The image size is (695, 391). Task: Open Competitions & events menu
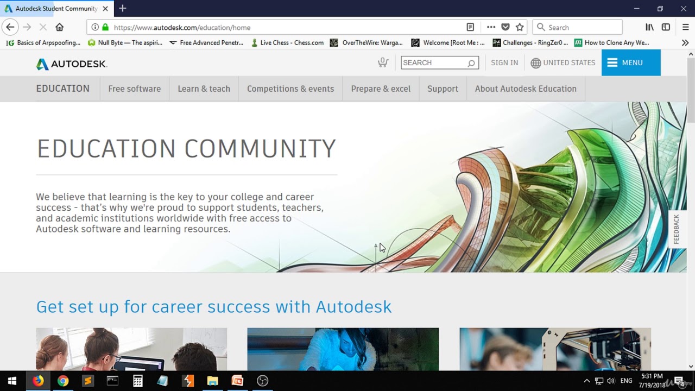(290, 89)
